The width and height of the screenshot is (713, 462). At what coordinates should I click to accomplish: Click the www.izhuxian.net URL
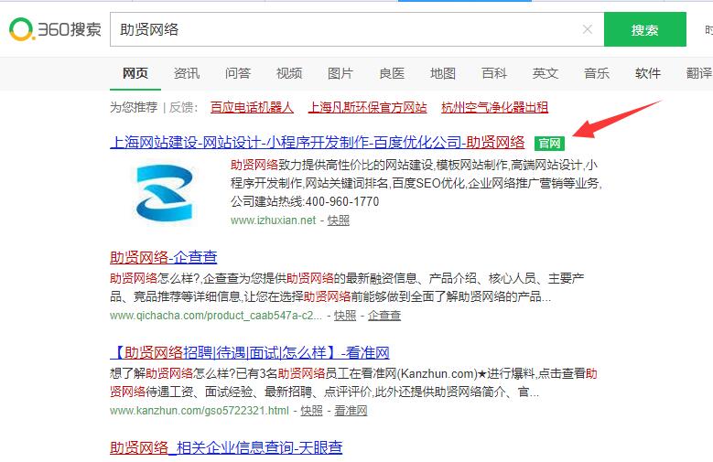[273, 220]
